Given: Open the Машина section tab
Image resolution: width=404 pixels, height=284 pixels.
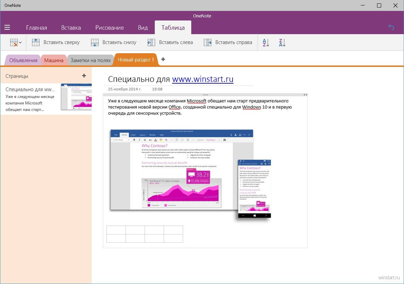Looking at the screenshot, I should pos(54,60).
